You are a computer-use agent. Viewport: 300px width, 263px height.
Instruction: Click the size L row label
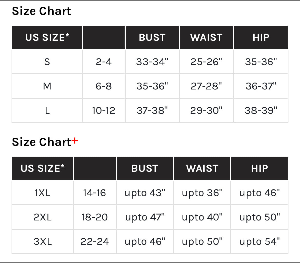click(x=47, y=110)
